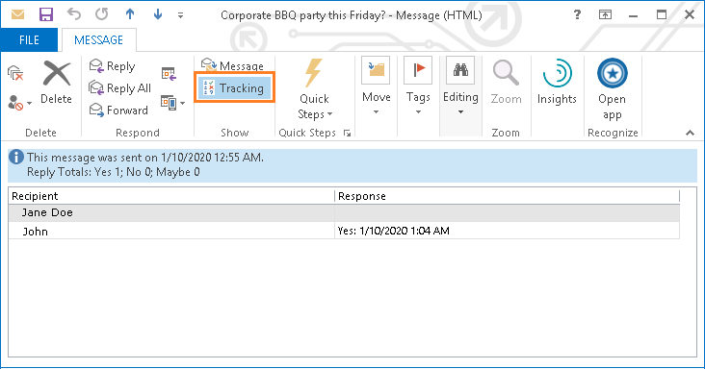Click the Ignore conversation icon

pos(15,73)
